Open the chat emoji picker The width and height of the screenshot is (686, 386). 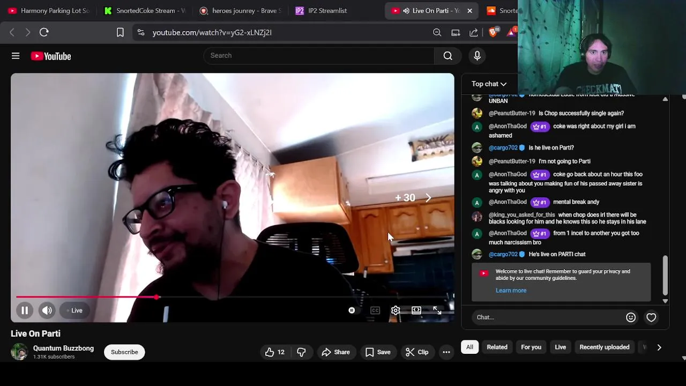tap(631, 317)
